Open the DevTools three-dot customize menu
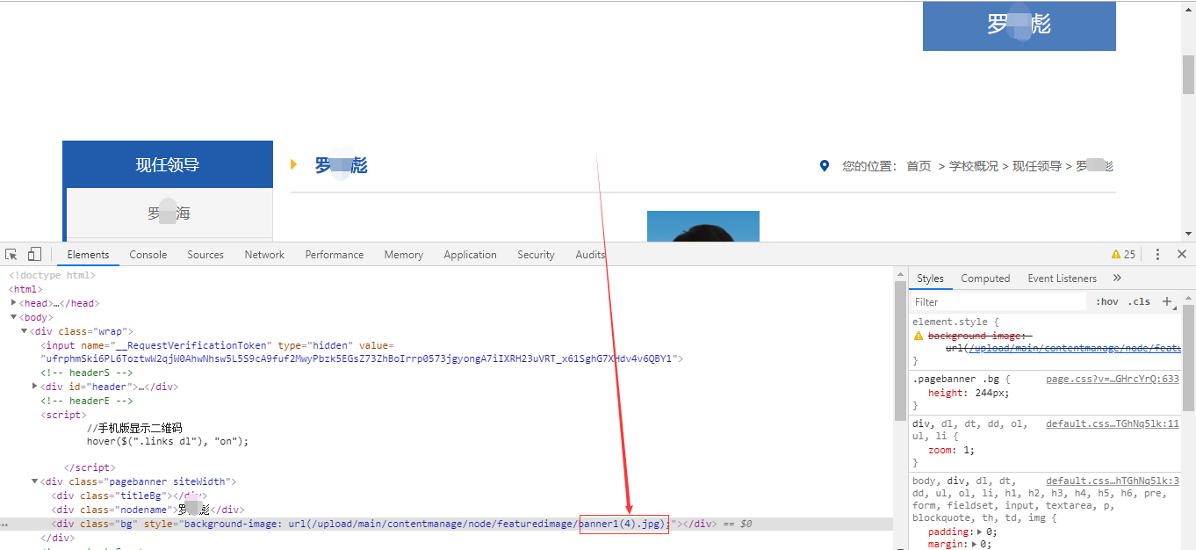 1157,255
